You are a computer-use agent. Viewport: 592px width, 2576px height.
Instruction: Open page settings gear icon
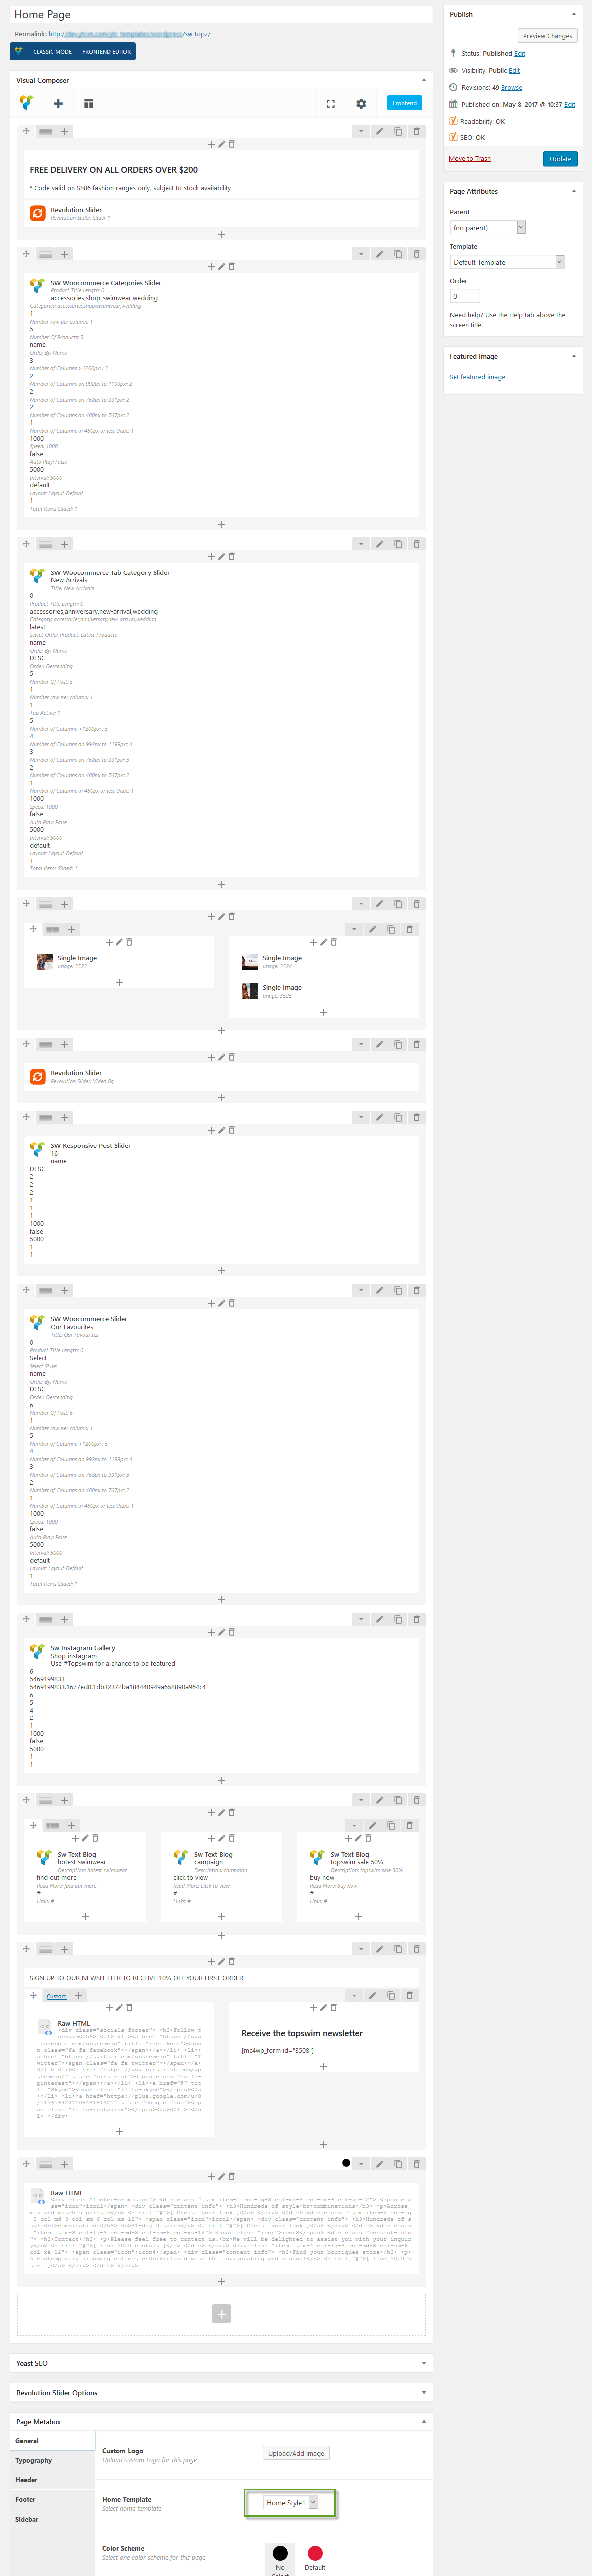(361, 103)
